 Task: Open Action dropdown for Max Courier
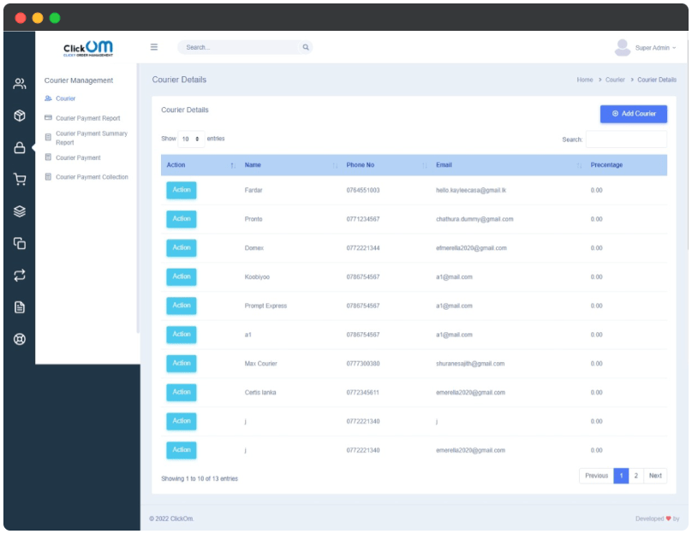pos(182,364)
